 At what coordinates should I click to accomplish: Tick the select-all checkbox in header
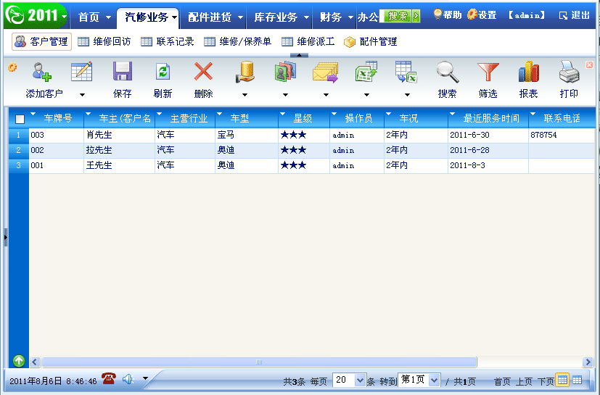pos(20,119)
